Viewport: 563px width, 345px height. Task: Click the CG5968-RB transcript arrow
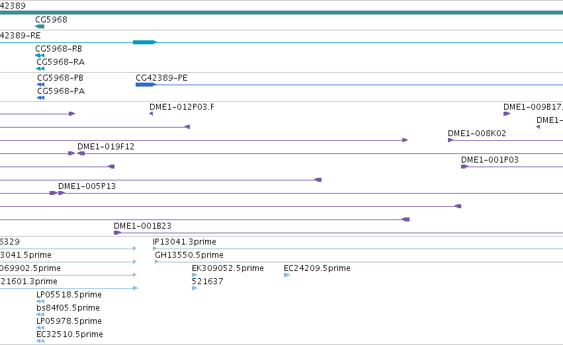click(40, 56)
